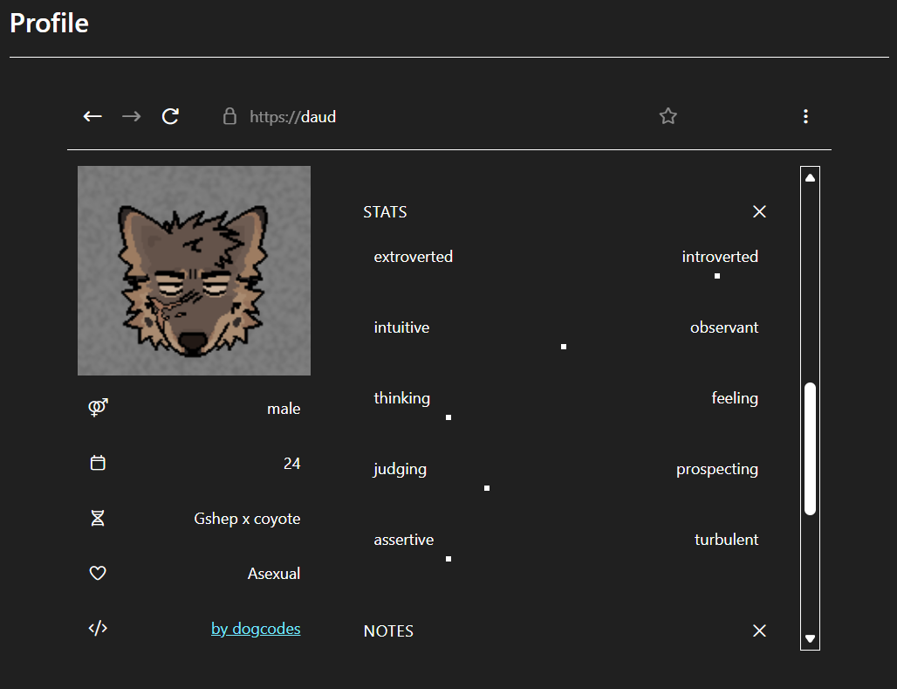
Task: Click the Profile heading
Action: click(x=49, y=24)
